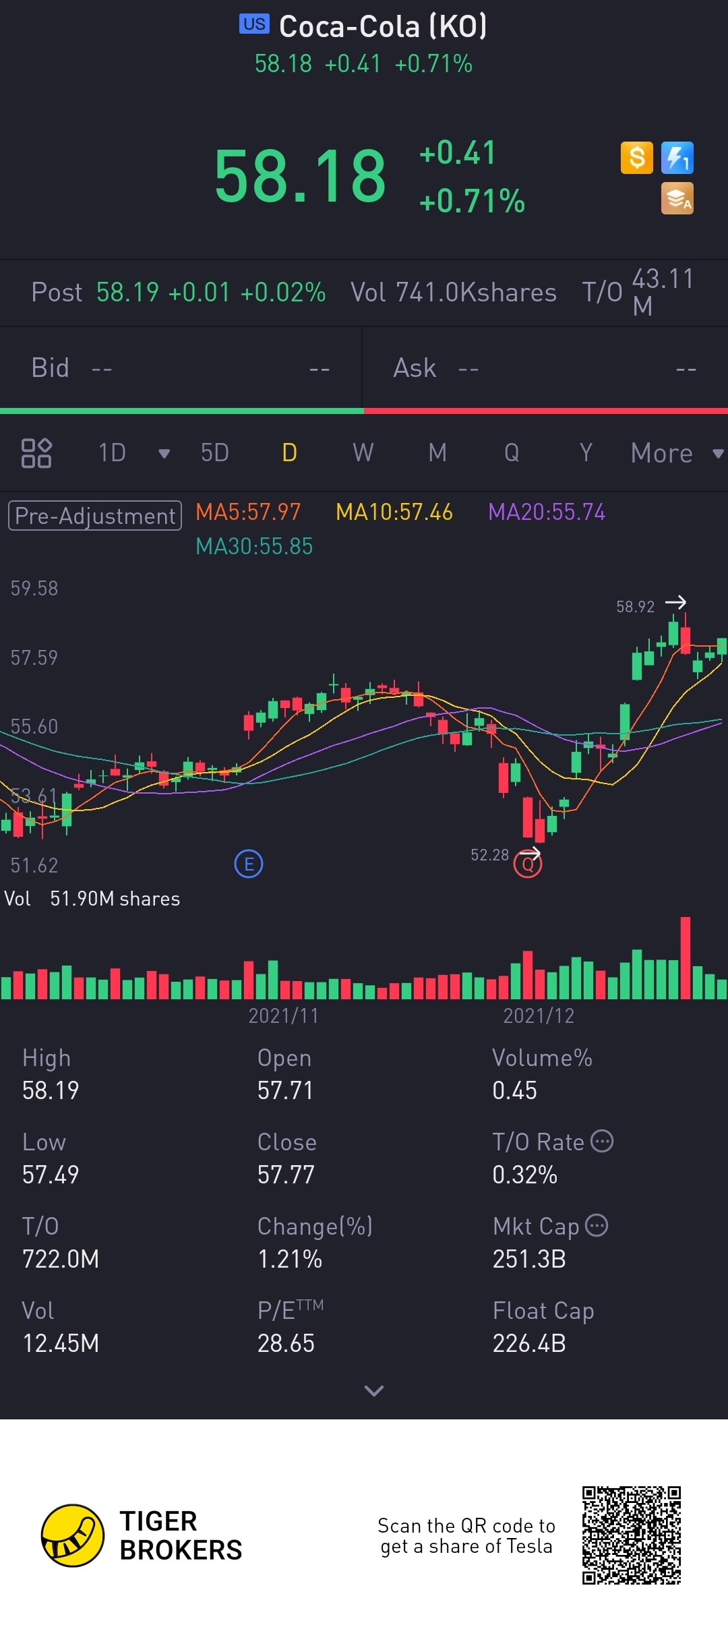Select the D daily chart tab

289,453
